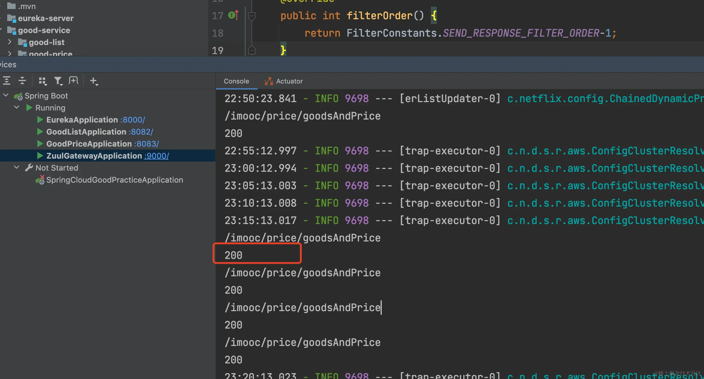The image size is (704, 379).
Task: Click override gutter icon on line 17
Action: pyautogui.click(x=233, y=15)
